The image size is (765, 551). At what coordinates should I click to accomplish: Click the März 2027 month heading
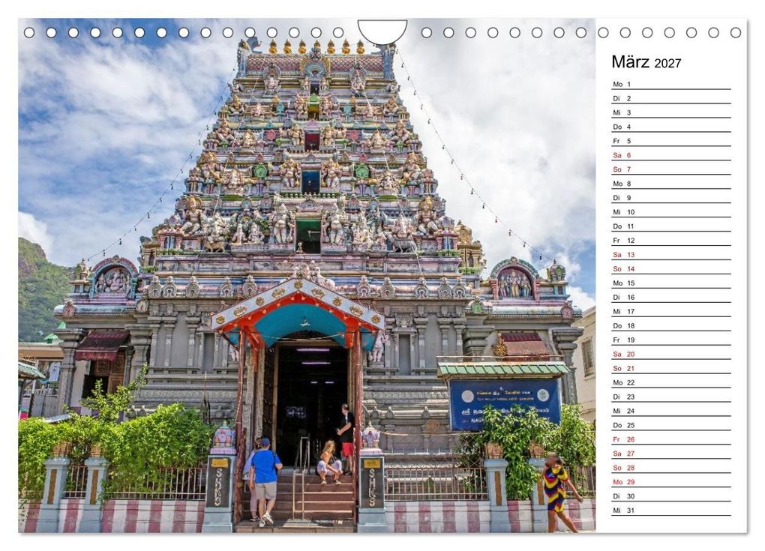646,62
